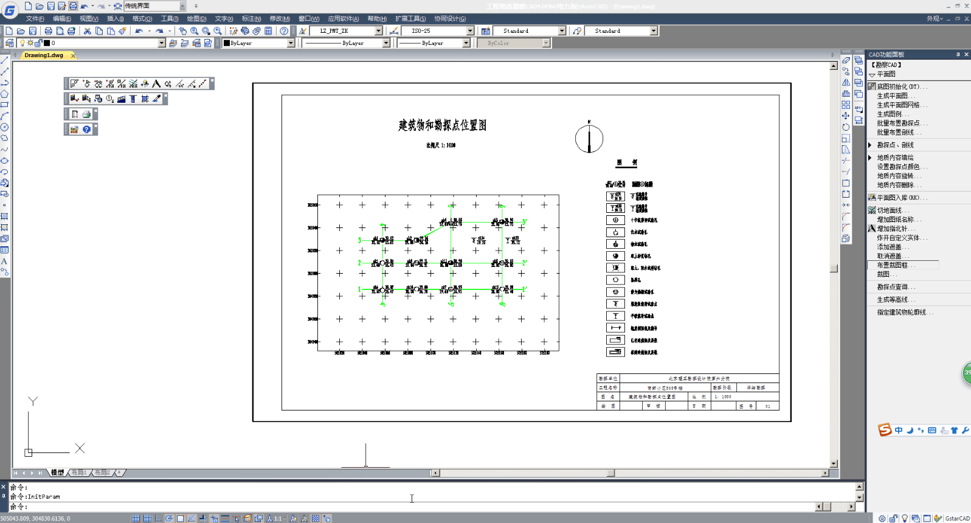
Task: Open the 修改(M) menu
Action: coord(280,19)
